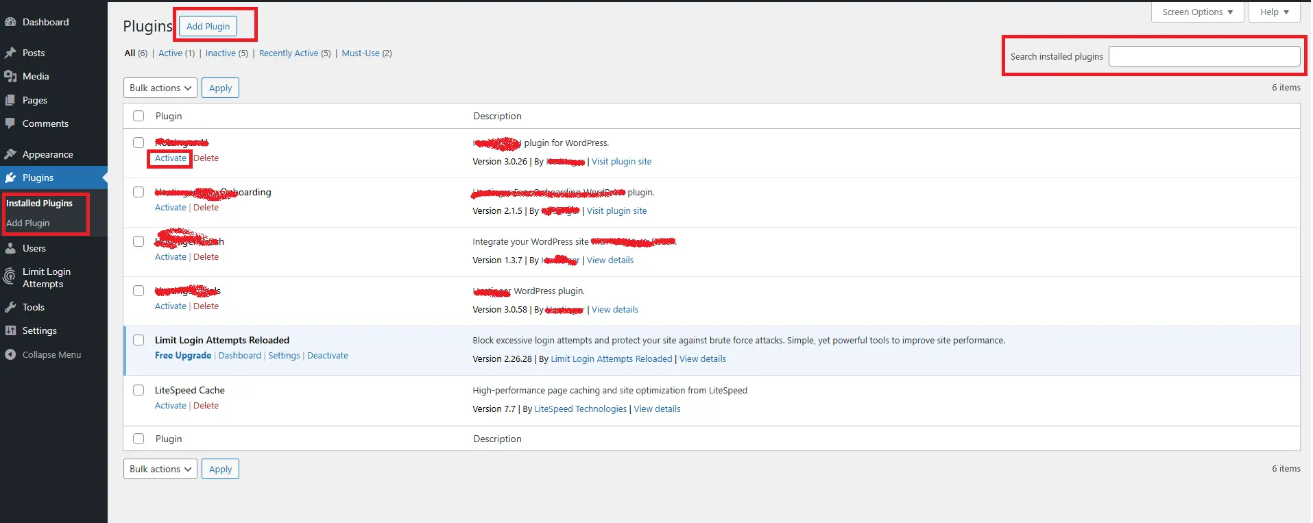Viewport: 1313px width, 523px height.
Task: Click the Limit Login Attempts icon
Action: point(10,277)
